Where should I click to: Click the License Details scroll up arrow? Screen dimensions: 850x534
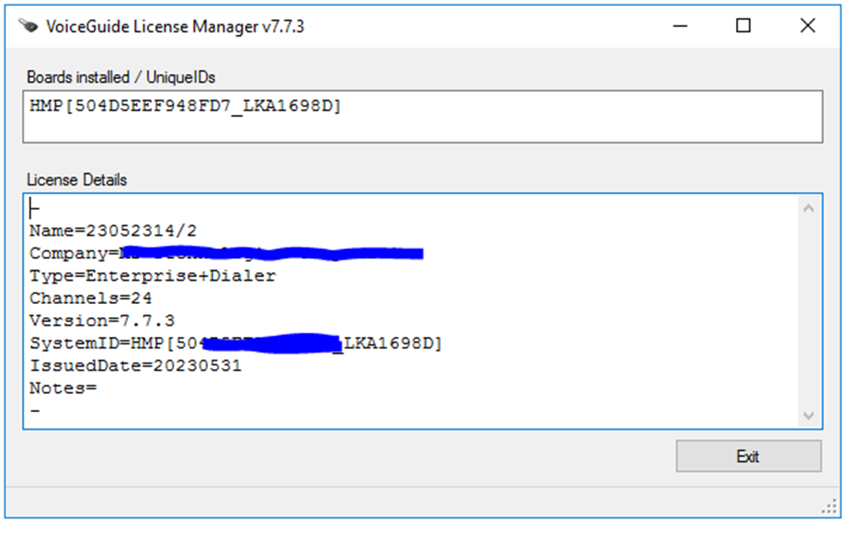click(808, 208)
